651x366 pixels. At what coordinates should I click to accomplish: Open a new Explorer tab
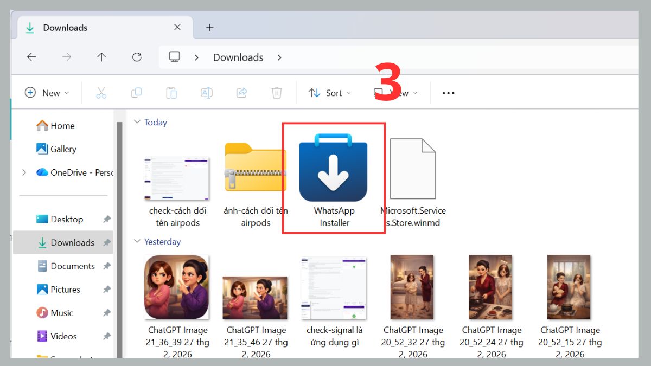[x=209, y=27]
